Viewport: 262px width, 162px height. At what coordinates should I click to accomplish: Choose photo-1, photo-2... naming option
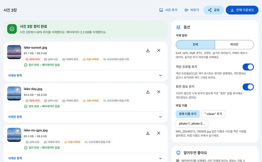[192, 124]
